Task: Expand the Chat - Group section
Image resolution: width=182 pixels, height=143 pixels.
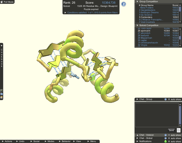Action: 137,99
